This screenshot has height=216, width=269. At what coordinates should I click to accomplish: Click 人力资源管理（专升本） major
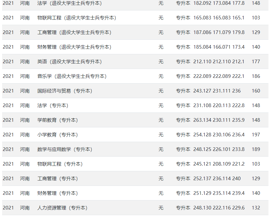point(62,208)
